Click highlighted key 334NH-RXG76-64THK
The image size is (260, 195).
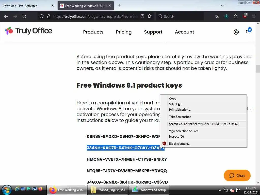[125, 148]
